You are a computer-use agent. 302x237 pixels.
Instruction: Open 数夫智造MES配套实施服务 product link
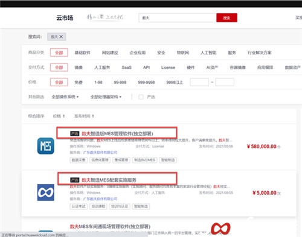pos(109,180)
